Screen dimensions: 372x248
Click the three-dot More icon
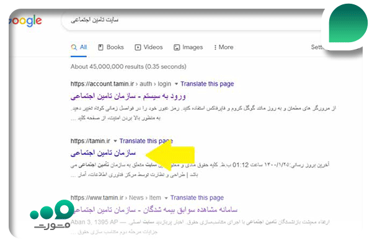(215, 47)
